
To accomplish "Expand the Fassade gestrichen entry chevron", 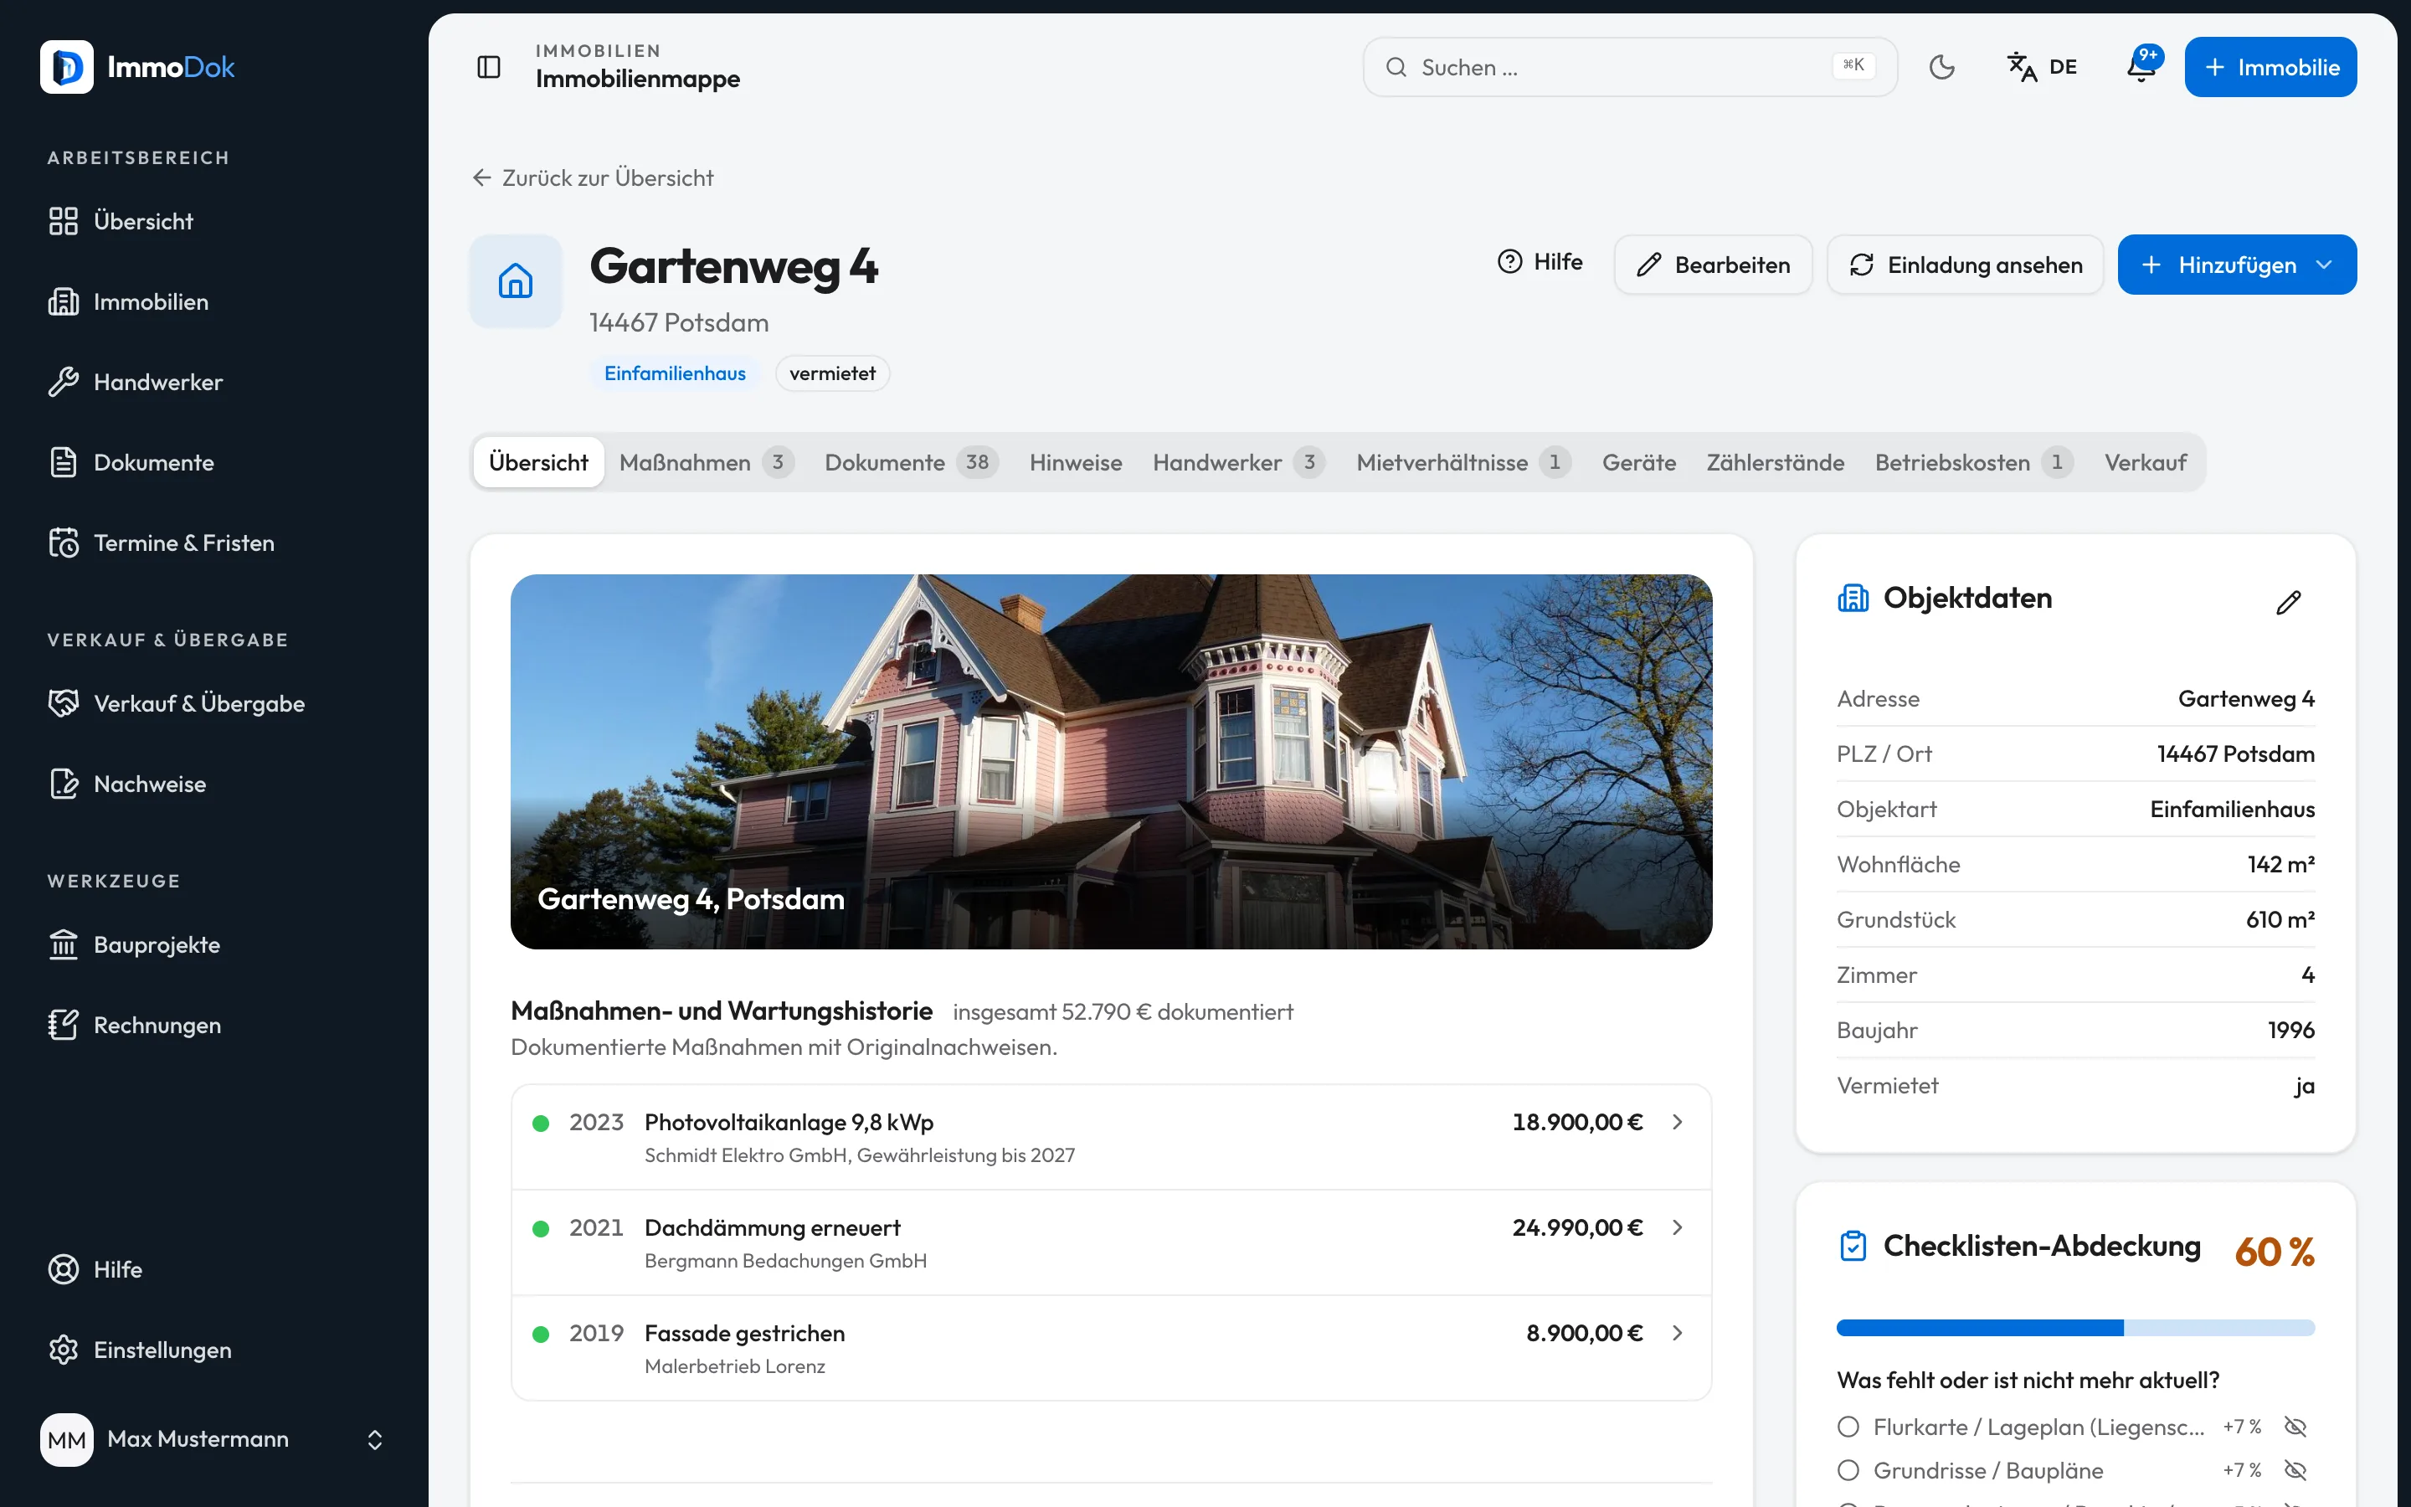I will pyautogui.click(x=1678, y=1334).
